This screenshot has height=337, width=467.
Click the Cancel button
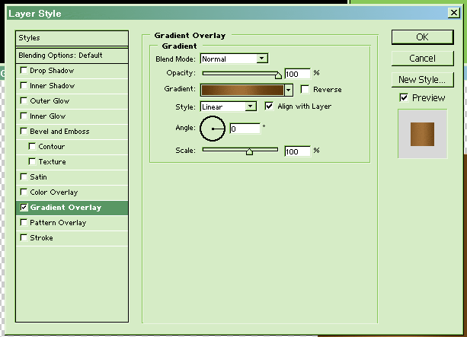click(x=422, y=59)
